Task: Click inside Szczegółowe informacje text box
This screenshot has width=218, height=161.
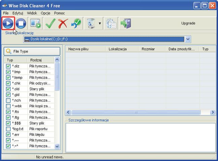Action: [x=141, y=138]
